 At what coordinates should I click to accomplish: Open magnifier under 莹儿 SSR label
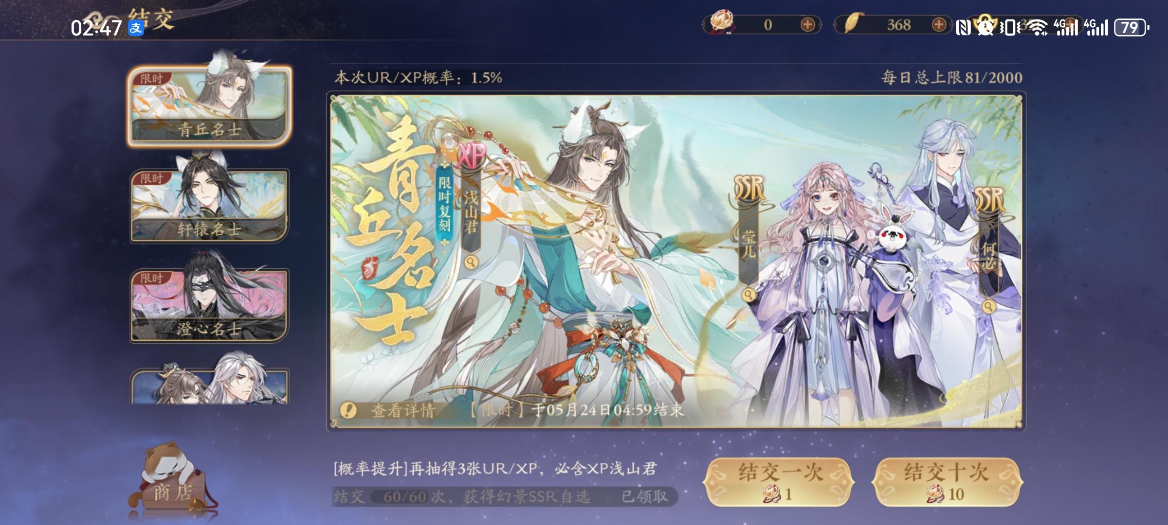[x=748, y=295]
